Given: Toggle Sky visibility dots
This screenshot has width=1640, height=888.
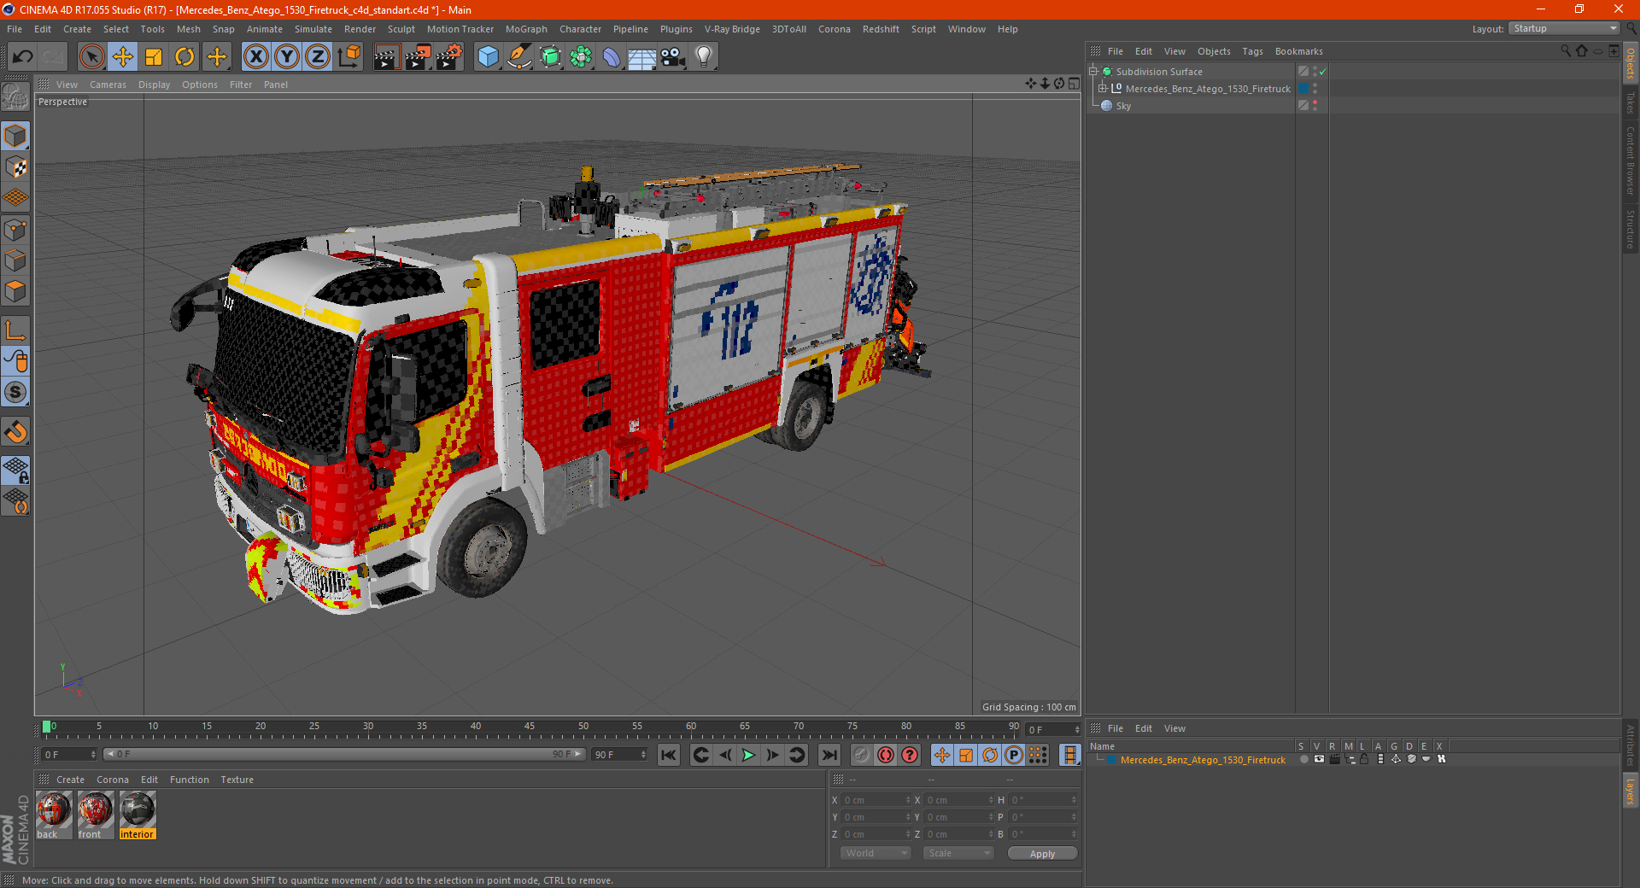Looking at the screenshot, I should click(x=1315, y=105).
